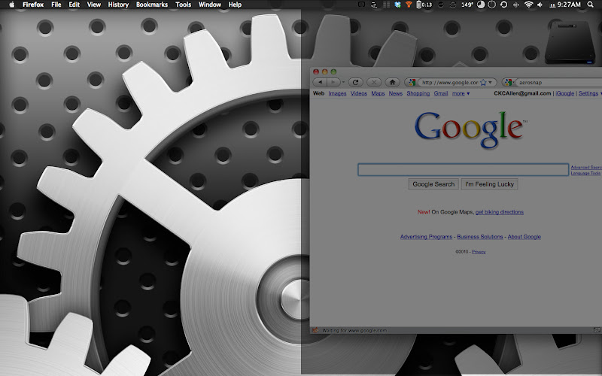
Task: Click the Google search engine icon in the search bar
Action: tap(509, 82)
